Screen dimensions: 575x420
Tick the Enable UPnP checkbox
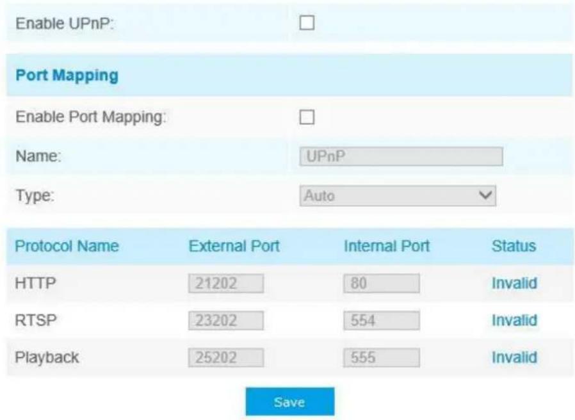(307, 23)
